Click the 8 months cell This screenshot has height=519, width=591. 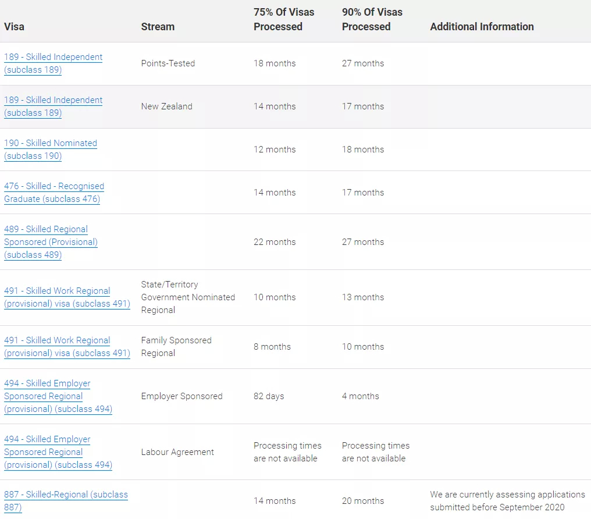(272, 347)
